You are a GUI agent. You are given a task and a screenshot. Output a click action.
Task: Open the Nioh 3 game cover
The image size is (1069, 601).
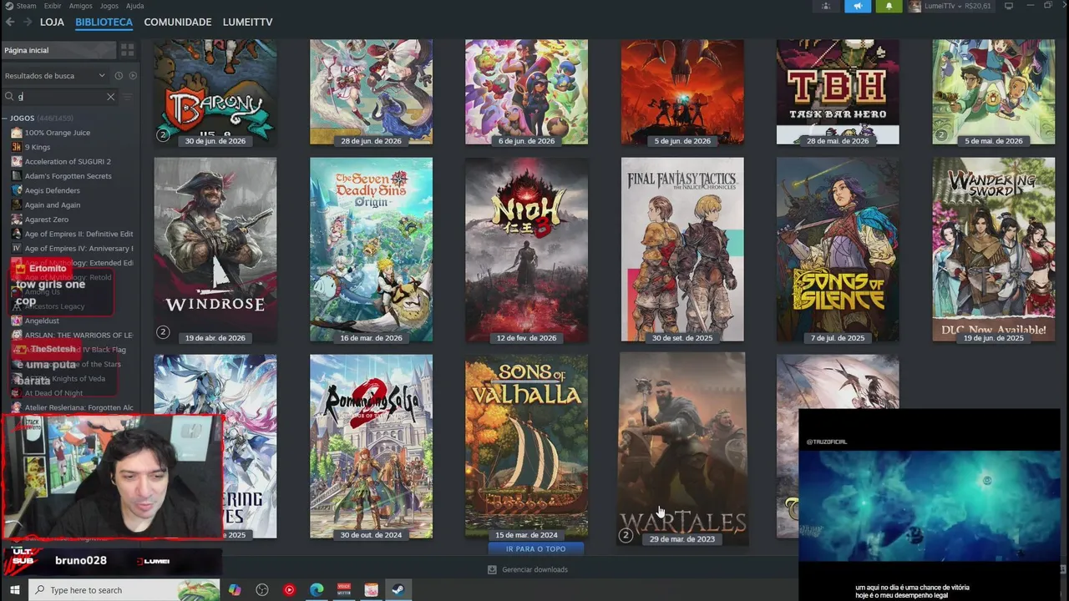[x=526, y=250]
